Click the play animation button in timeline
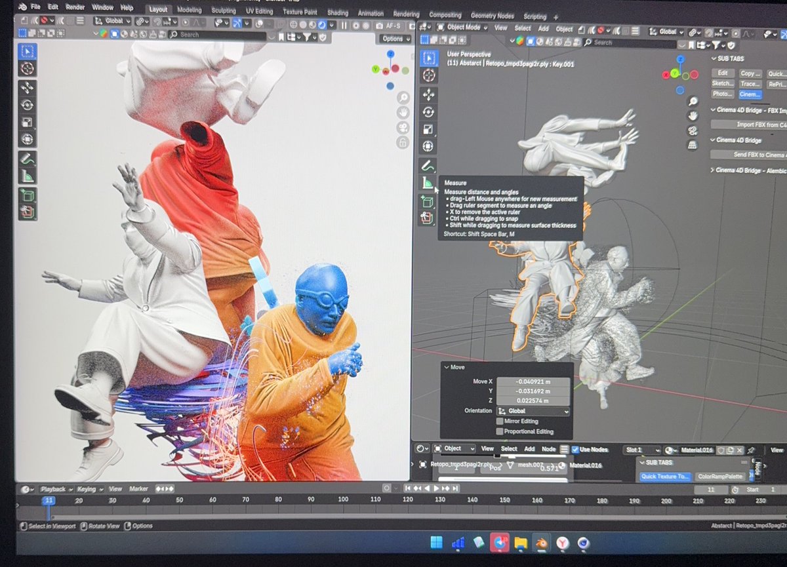The width and height of the screenshot is (787, 567). click(x=436, y=488)
